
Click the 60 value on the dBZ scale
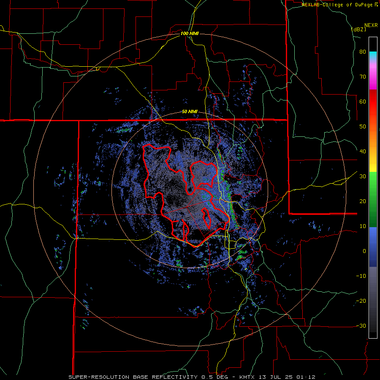point(363,101)
